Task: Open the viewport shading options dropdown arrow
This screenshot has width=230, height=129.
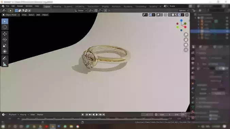Action: tap(182, 15)
